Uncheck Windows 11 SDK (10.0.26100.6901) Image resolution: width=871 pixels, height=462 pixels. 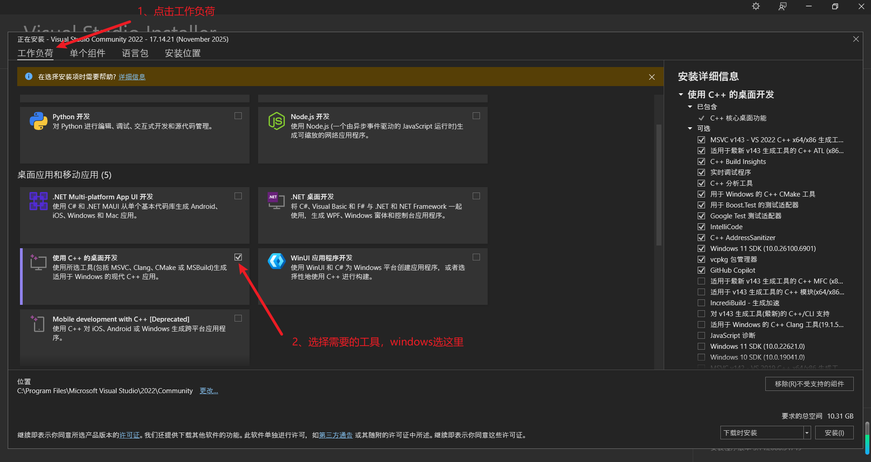pos(701,249)
